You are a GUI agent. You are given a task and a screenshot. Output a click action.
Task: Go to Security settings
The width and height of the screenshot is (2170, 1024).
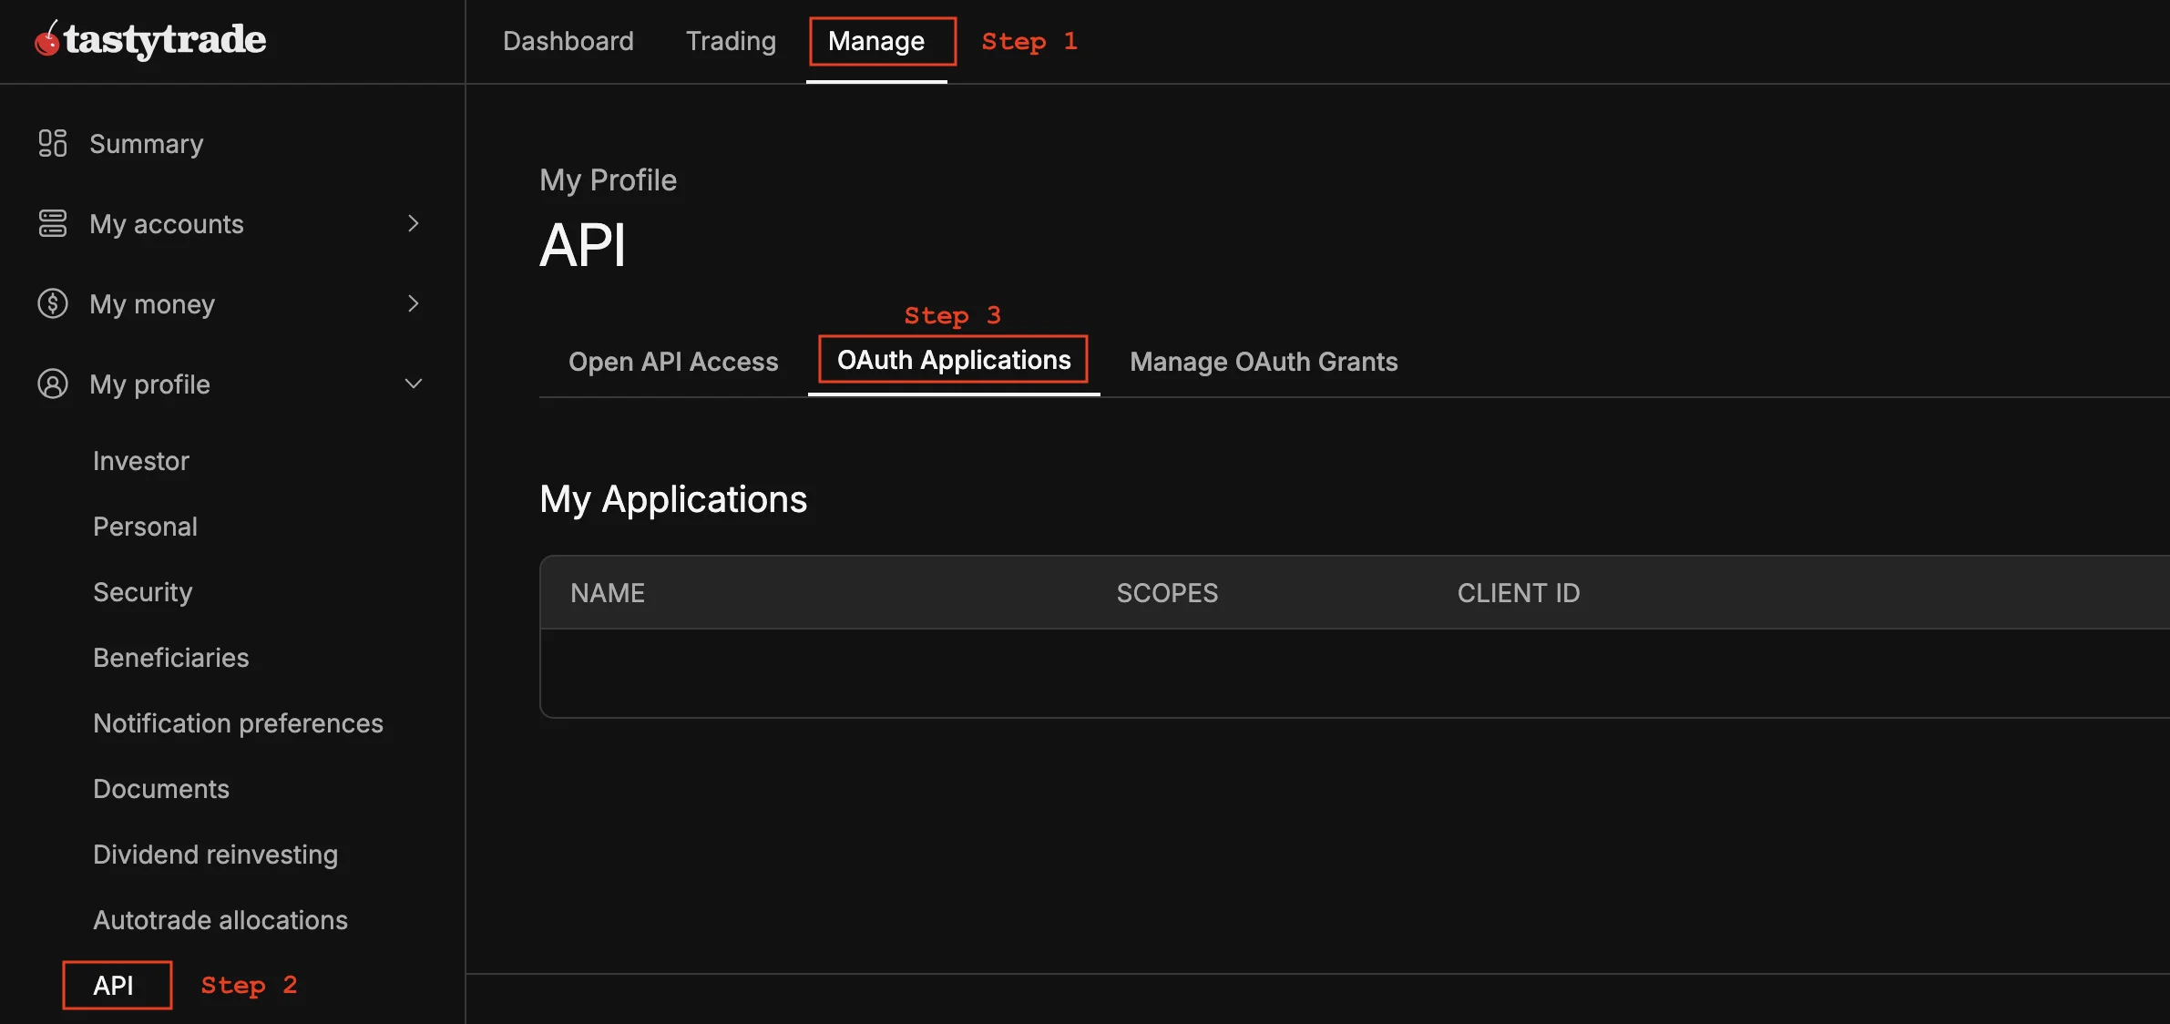142,591
